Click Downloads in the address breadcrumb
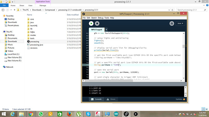Screen dimensions: 209x117 (37, 10)
